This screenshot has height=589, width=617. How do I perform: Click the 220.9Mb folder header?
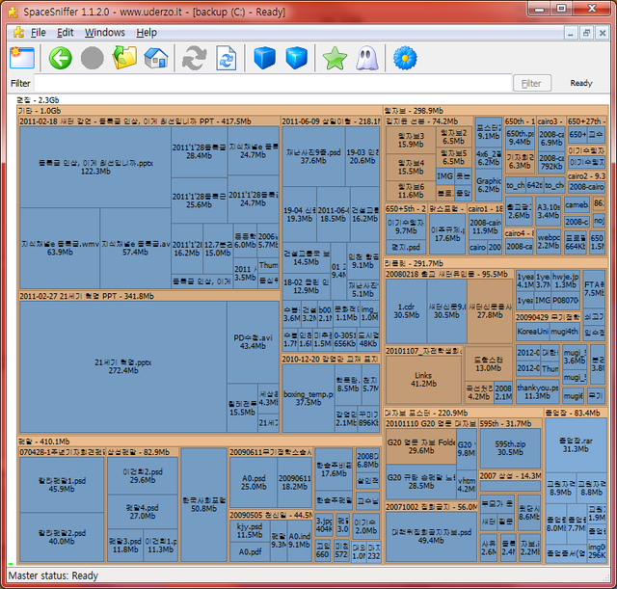click(464, 413)
